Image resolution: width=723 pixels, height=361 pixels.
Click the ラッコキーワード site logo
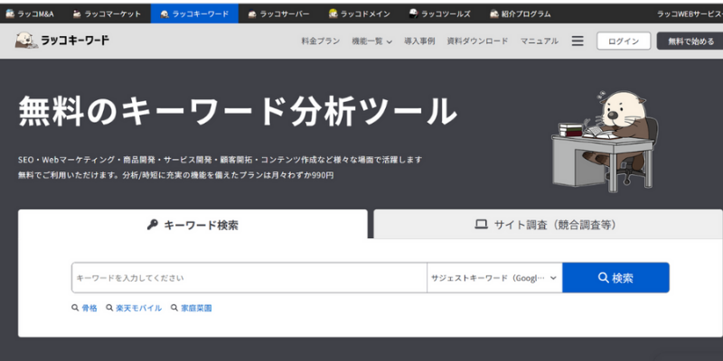pos(62,41)
